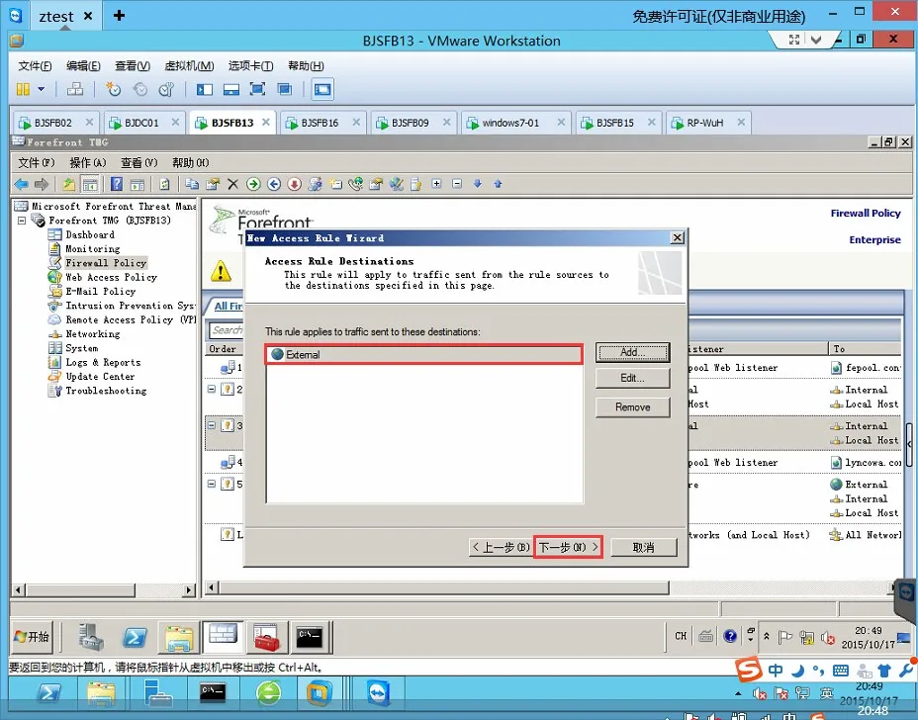Image resolution: width=918 pixels, height=720 pixels.
Task: Click the VMware thumbnail bar icon
Action: pos(231,89)
